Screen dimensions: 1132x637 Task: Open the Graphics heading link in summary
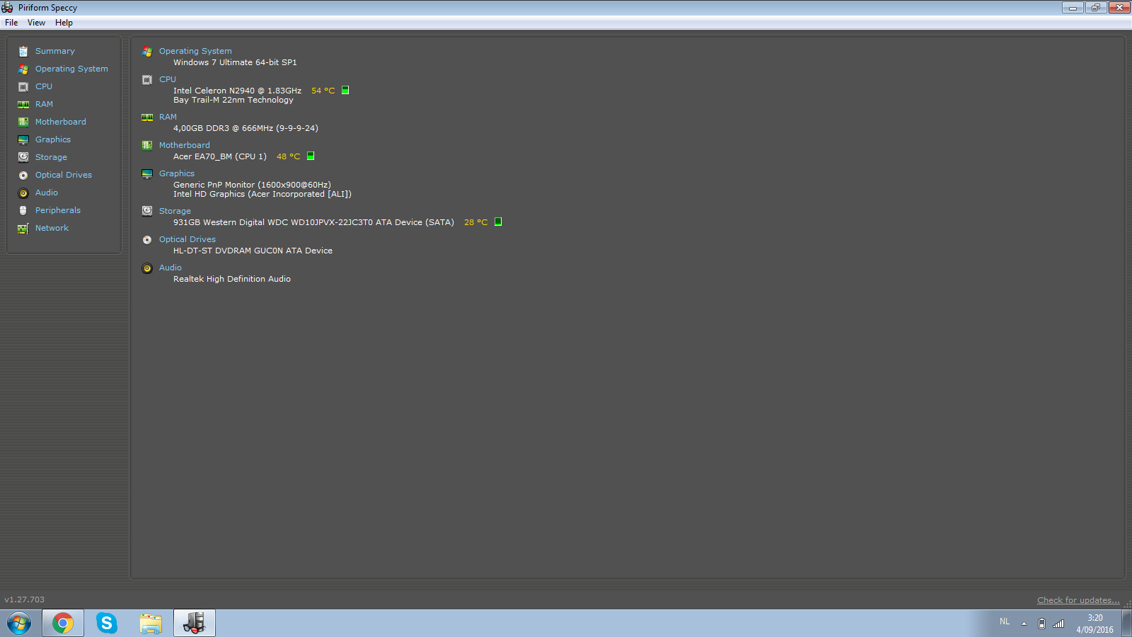177,173
